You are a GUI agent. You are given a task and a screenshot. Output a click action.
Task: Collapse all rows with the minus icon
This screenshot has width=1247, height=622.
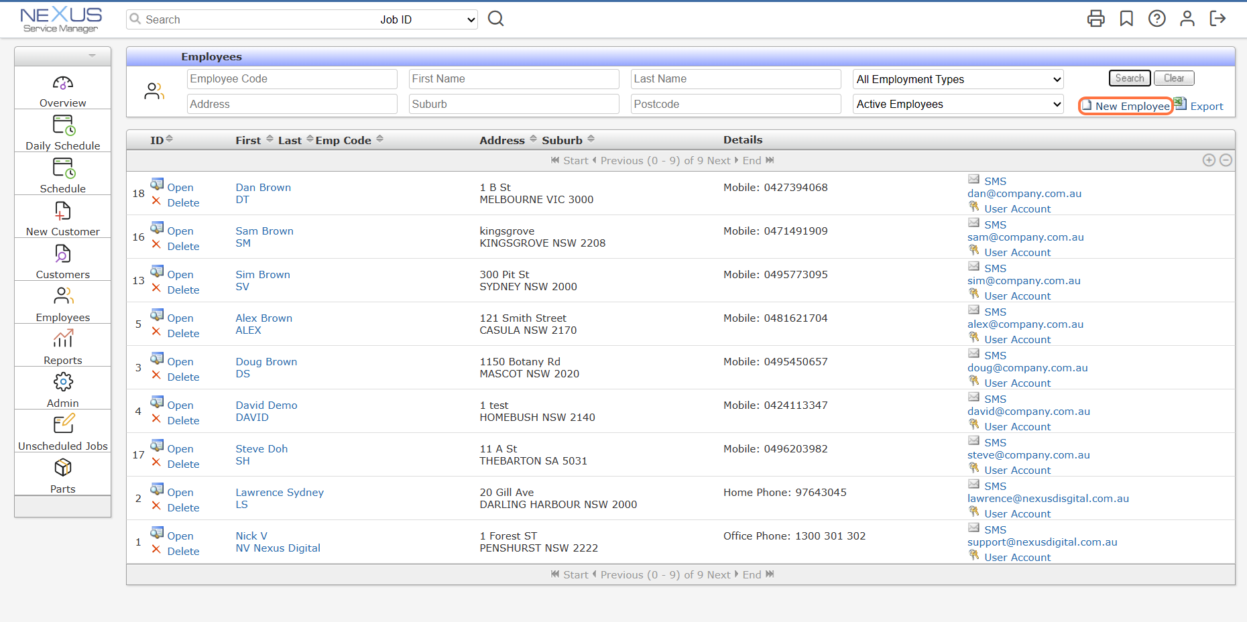1226,160
